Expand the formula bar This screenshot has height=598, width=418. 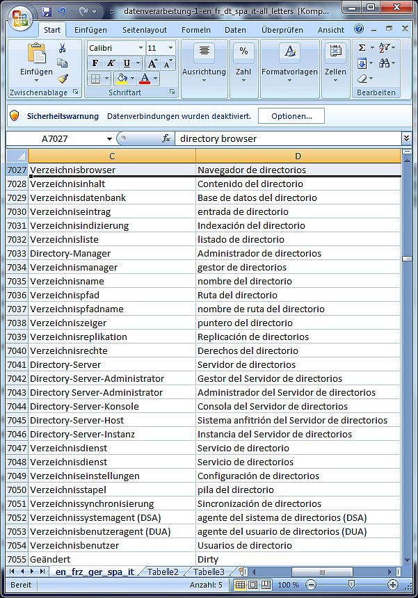click(x=407, y=138)
